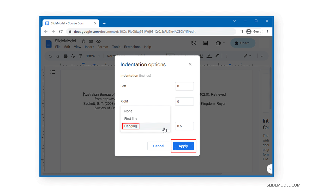Screen dimensions: 313x193
Task: Click the Apply button
Action: pos(183,146)
